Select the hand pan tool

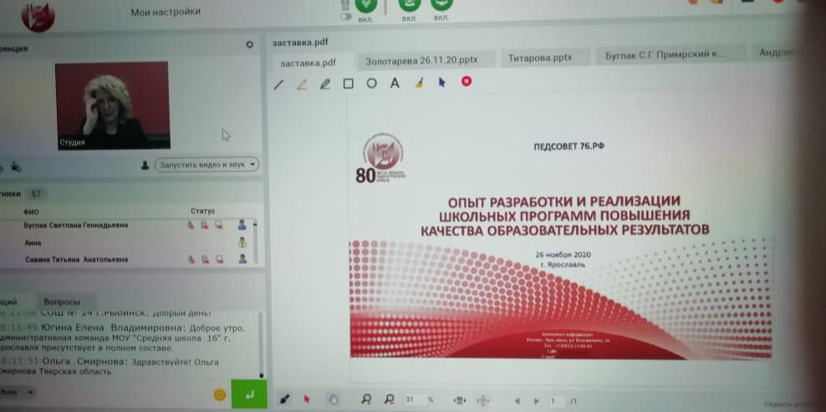(332, 399)
